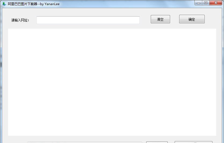This screenshot has width=224, height=143.
Task: Click the restore button beside the minimize button
Action: coord(206,3)
